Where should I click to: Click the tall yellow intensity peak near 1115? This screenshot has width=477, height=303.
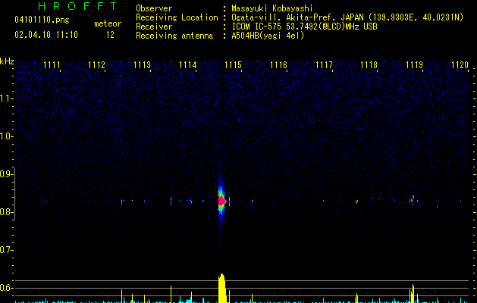(x=222, y=288)
